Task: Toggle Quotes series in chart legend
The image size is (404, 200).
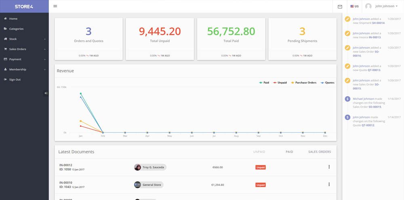Action: (328, 82)
